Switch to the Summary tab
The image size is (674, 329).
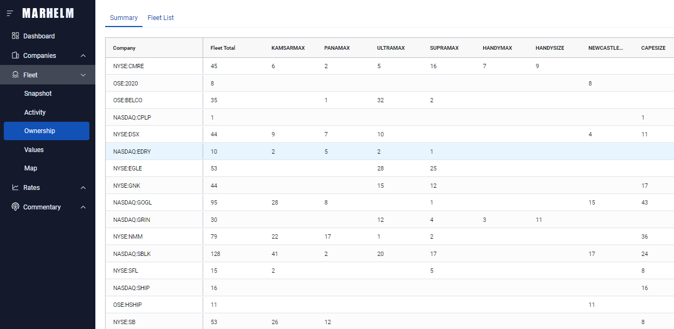(x=124, y=18)
